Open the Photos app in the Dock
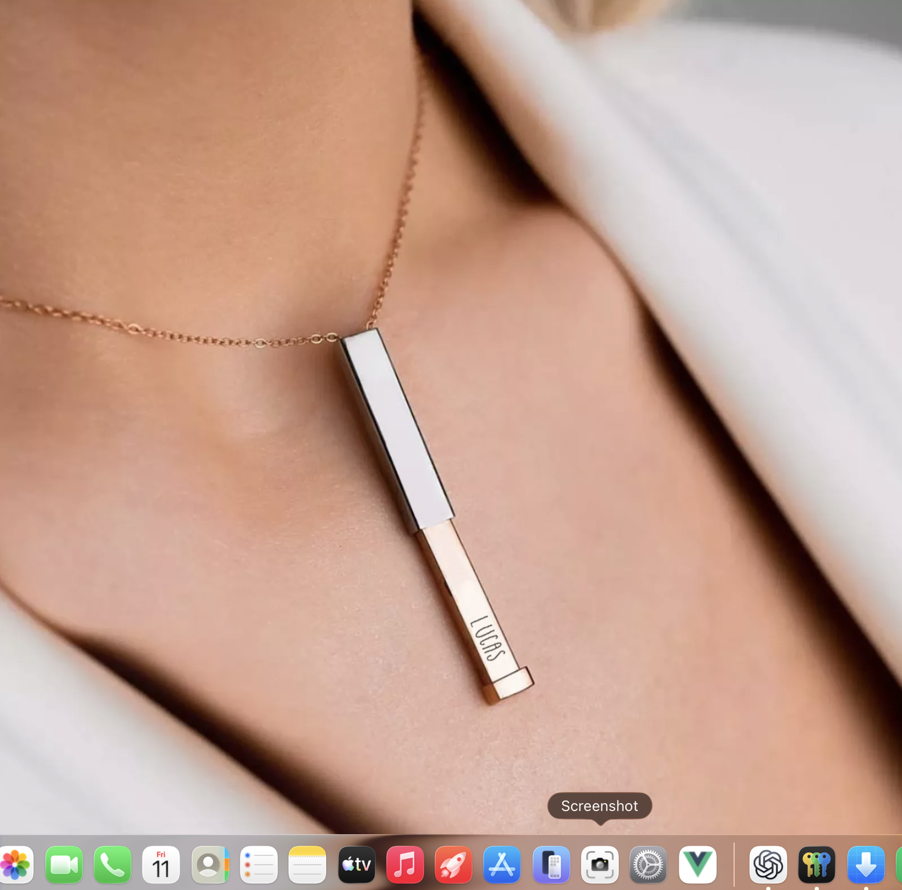 pyautogui.click(x=15, y=865)
